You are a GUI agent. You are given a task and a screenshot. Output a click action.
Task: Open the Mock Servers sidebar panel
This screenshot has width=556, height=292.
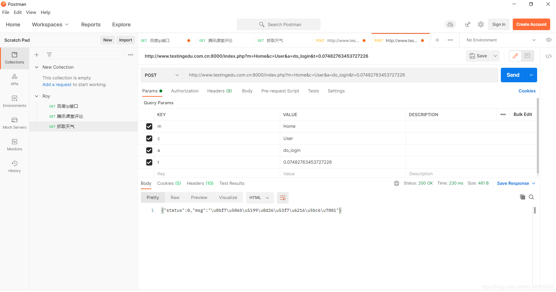(x=15, y=123)
